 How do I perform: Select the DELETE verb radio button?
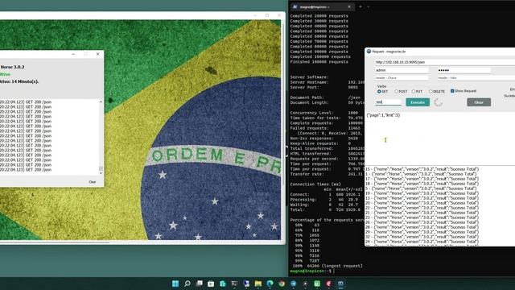click(x=431, y=91)
